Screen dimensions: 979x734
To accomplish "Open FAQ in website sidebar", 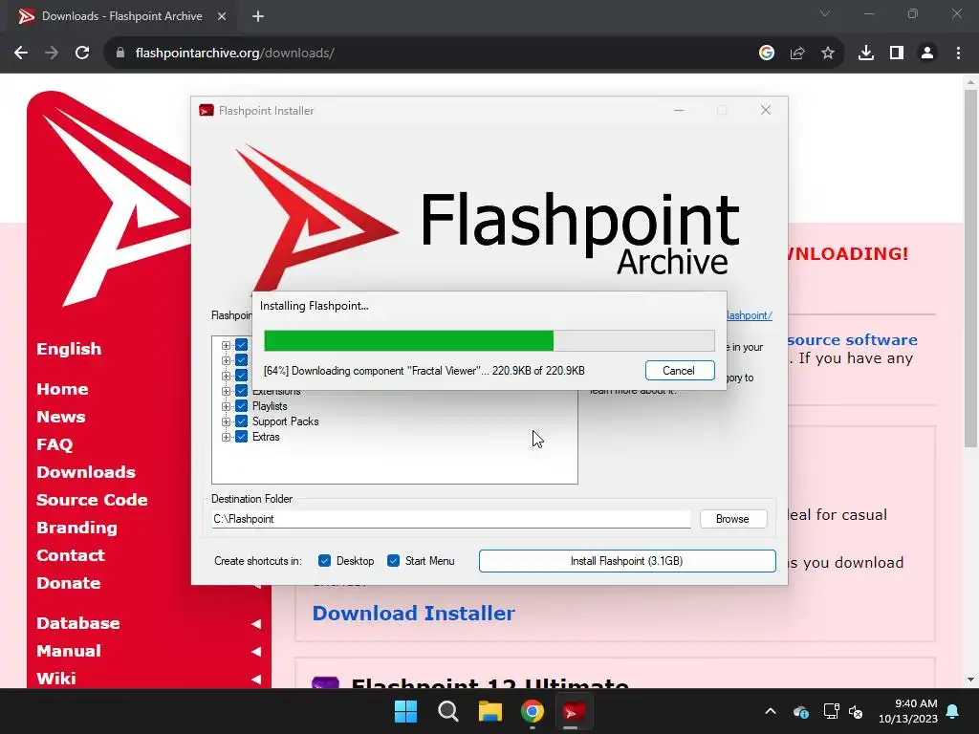I will [x=54, y=444].
